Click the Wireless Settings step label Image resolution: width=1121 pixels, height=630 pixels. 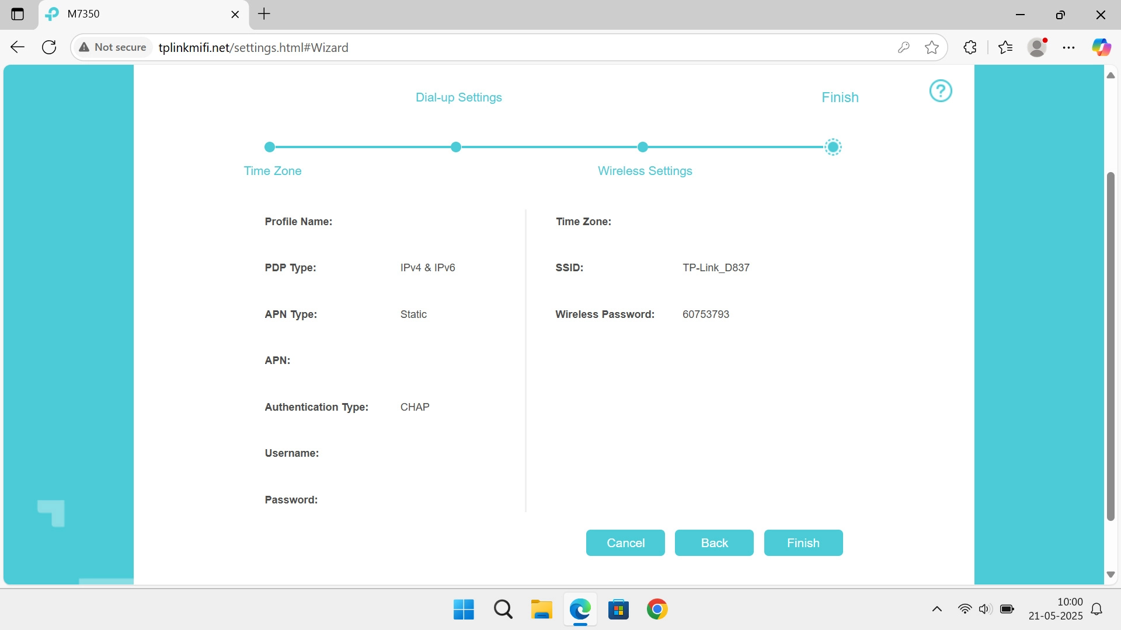[x=645, y=171]
